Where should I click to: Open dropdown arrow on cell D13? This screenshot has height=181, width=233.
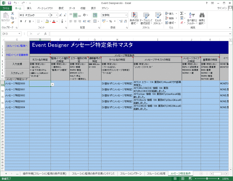pyautogui.click(x=52, y=85)
